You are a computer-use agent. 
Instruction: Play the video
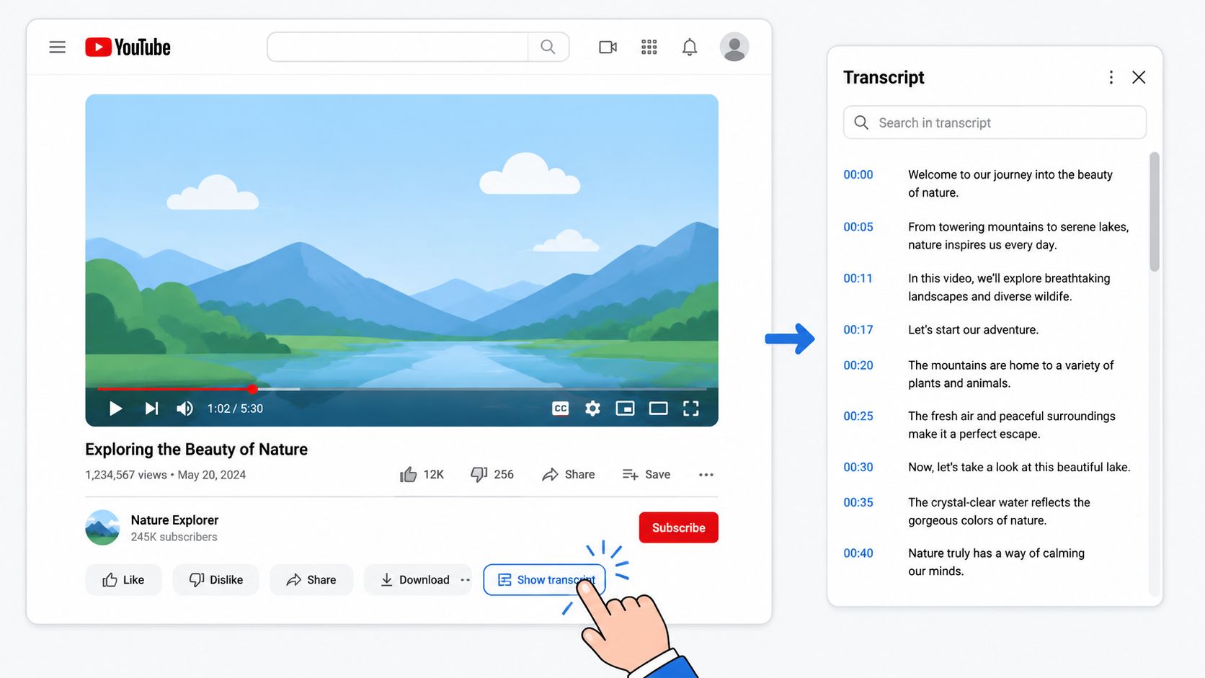tap(115, 409)
